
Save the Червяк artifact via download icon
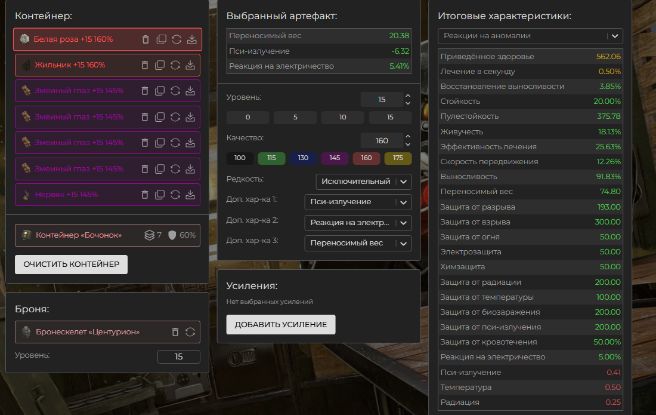(191, 195)
